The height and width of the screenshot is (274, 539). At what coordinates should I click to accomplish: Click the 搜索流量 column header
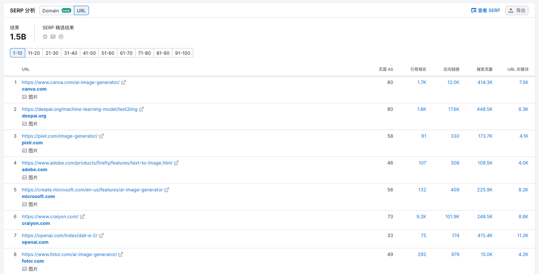[485, 70]
